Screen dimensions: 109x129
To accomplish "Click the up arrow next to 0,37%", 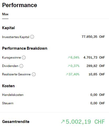I will (x=69, y=66).
